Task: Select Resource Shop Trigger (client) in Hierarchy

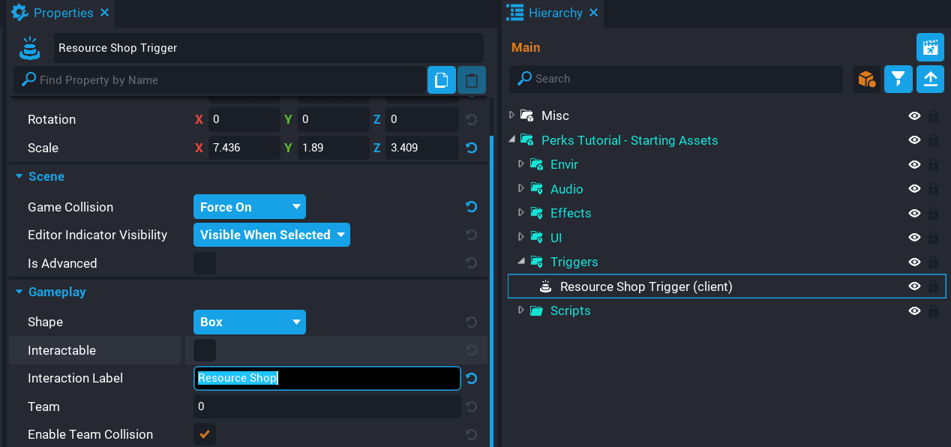Action: coord(646,286)
